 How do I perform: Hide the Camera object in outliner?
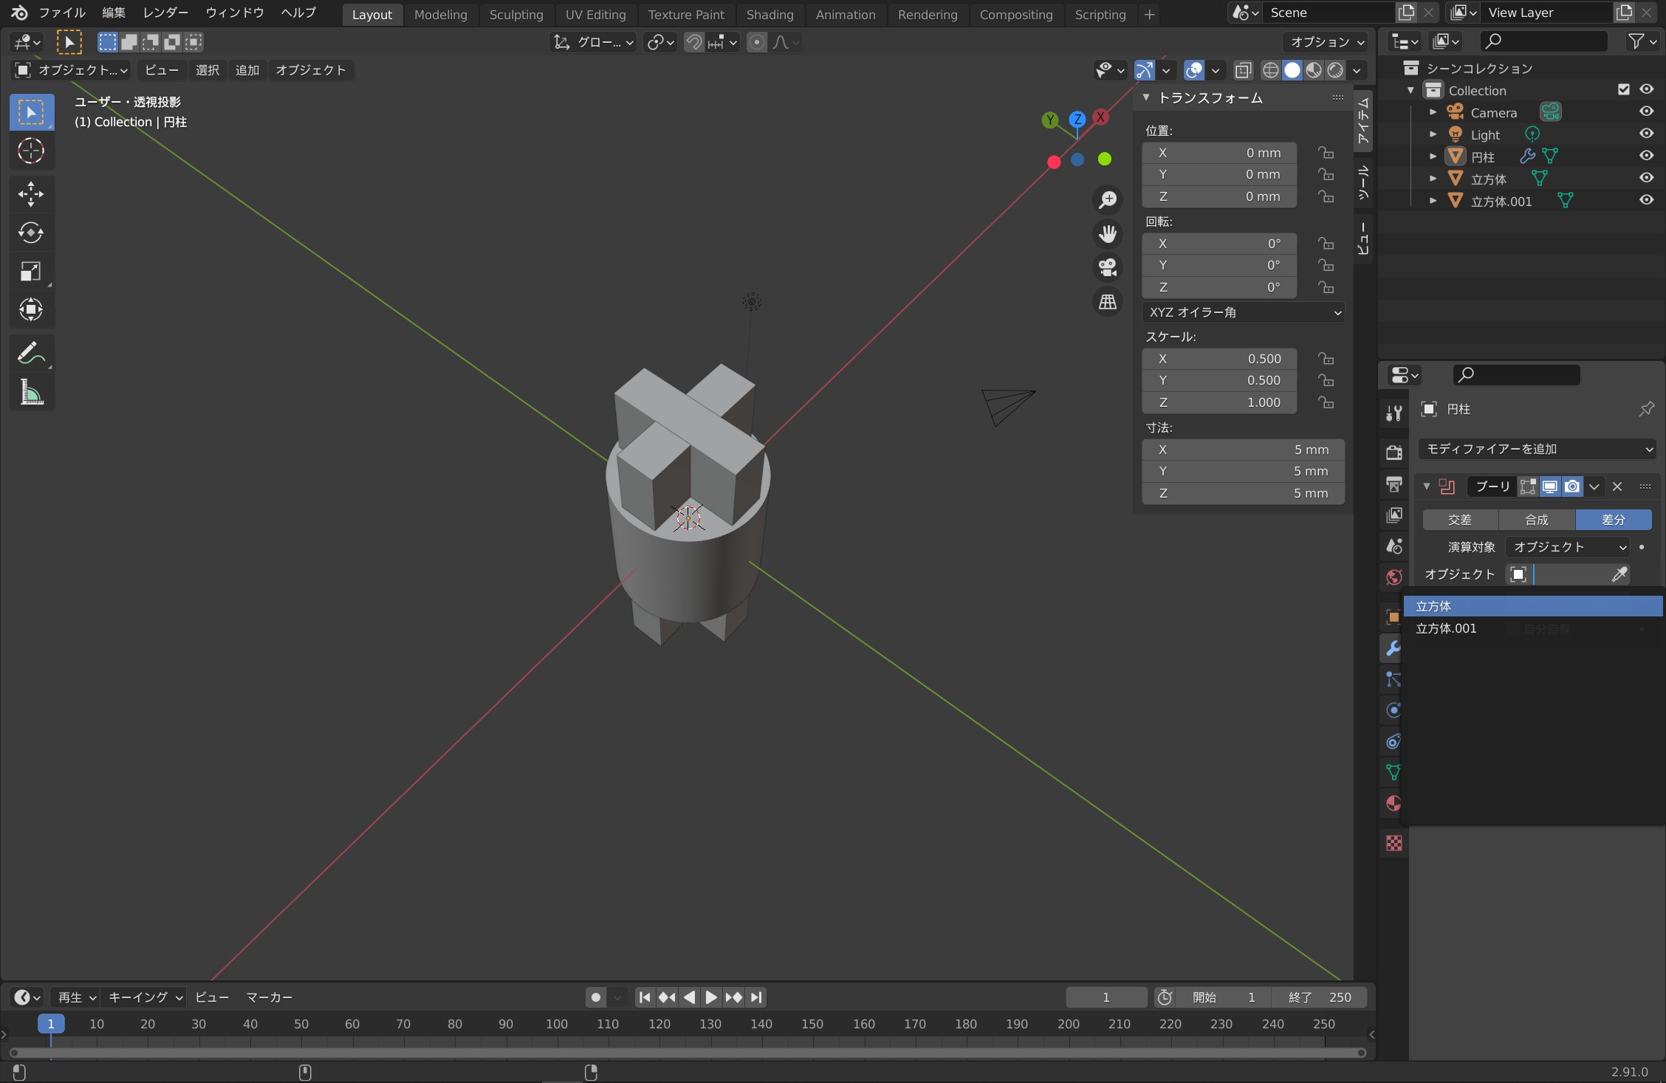[1646, 111]
